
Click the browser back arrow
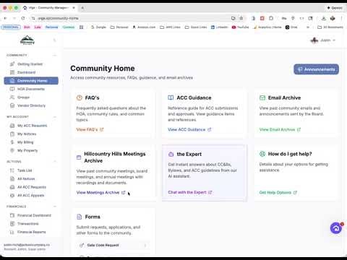pyautogui.click(x=5, y=18)
